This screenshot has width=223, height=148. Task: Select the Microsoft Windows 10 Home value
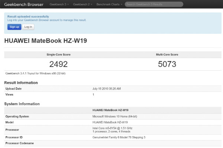coord(114,117)
